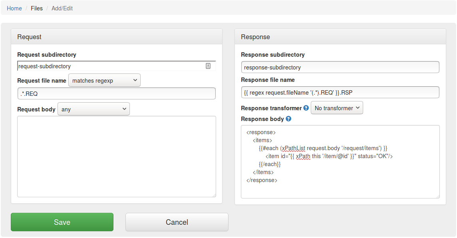The height and width of the screenshot is (238, 457).
Task: Go to Home via the breadcrumb
Action: point(14,8)
